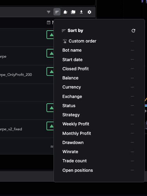Image resolution: width=147 pixels, height=196 pixels.
Task: Toggle sort direction dash for Closed Profit
Action: click(132, 68)
